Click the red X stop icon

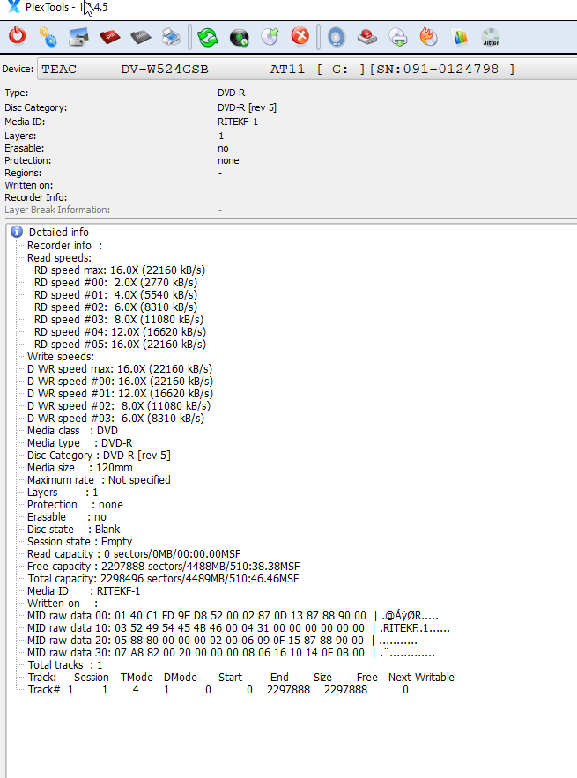click(300, 36)
